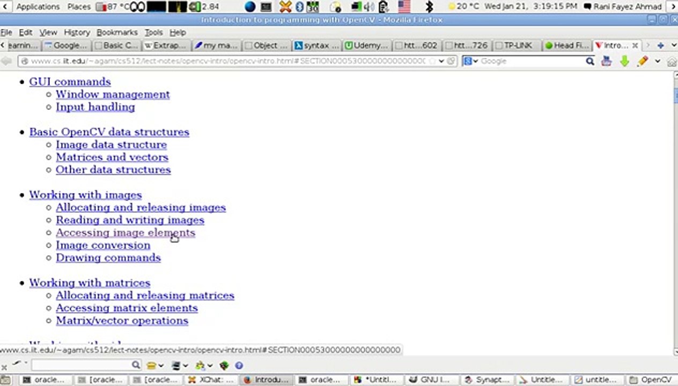Switch to Synapt... window in taskbar
678x386 pixels.
click(x=488, y=380)
